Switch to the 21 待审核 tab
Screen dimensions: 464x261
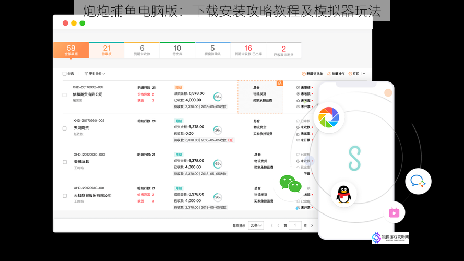[x=106, y=50]
